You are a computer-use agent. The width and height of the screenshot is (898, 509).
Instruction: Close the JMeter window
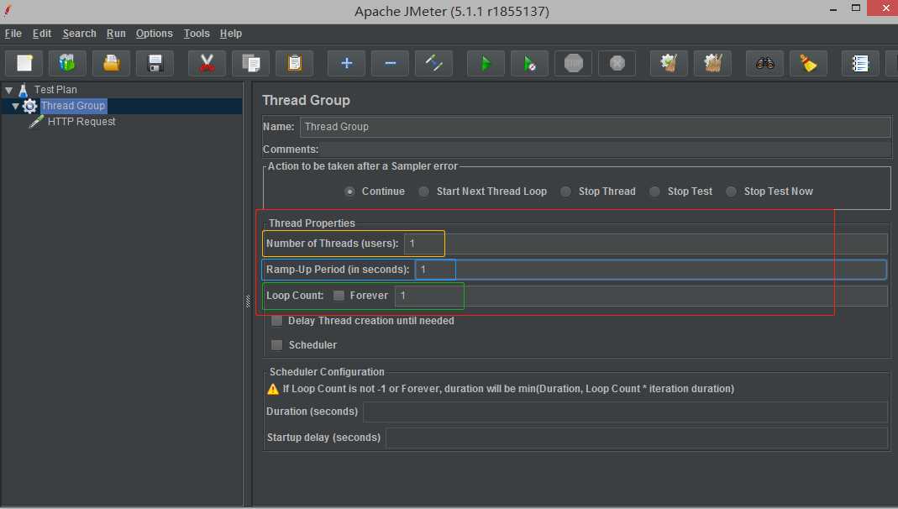click(885, 8)
